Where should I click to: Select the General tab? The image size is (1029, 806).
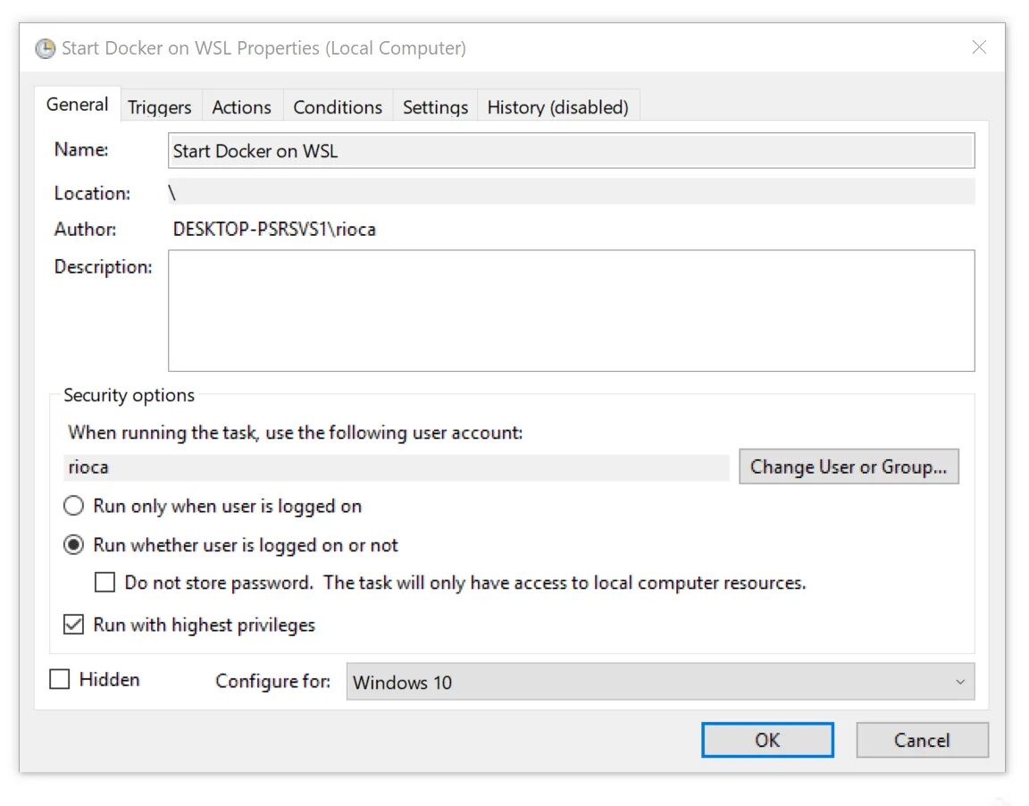[78, 105]
